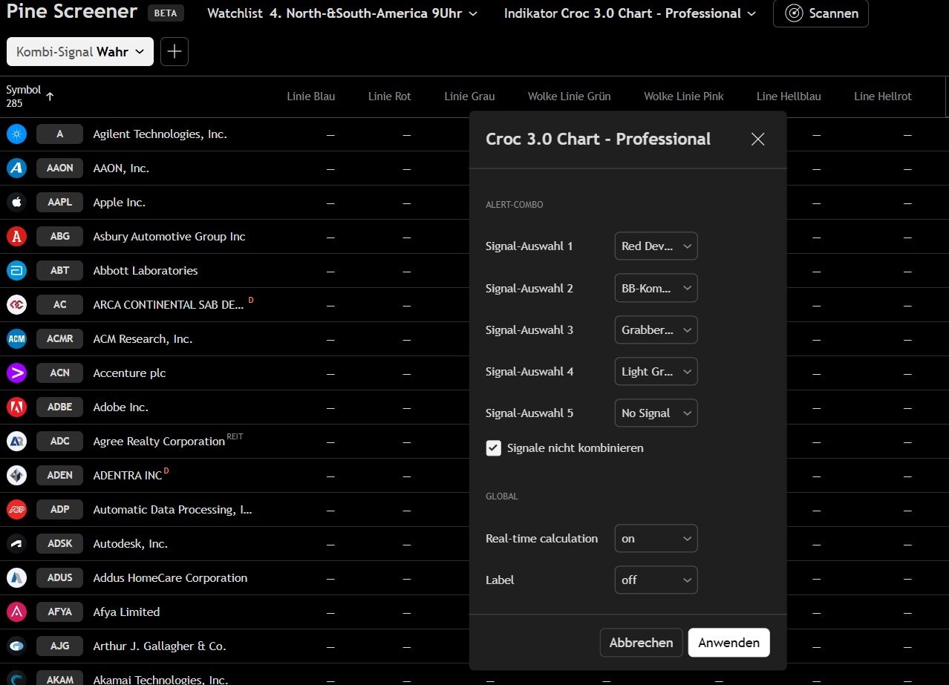This screenshot has height=685, width=949.
Task: Click the Automatic Data Processing logo icon
Action: 17,510
